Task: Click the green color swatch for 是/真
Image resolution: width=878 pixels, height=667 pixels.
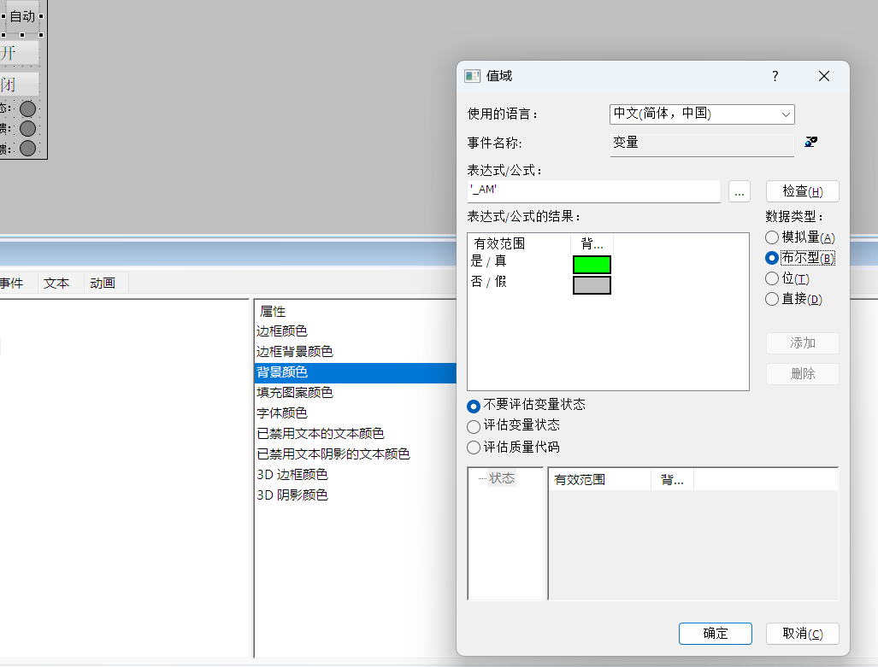Action: pos(590,265)
